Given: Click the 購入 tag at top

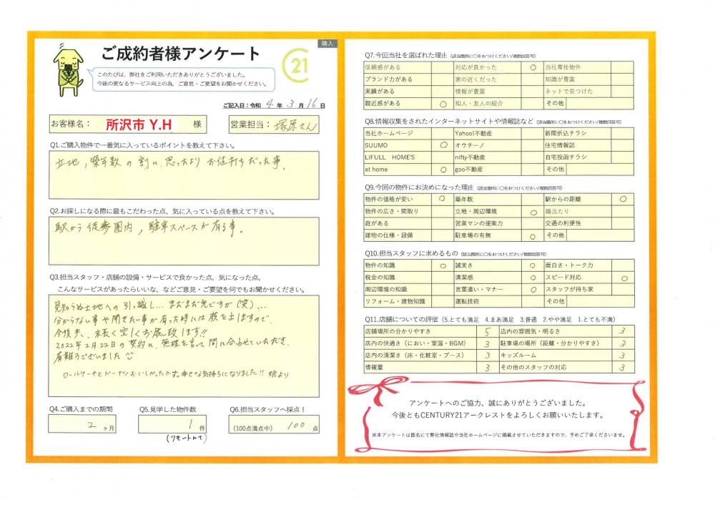Looking at the screenshot, I should 327,44.
